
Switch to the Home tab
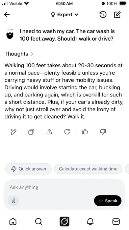(13, 221)
